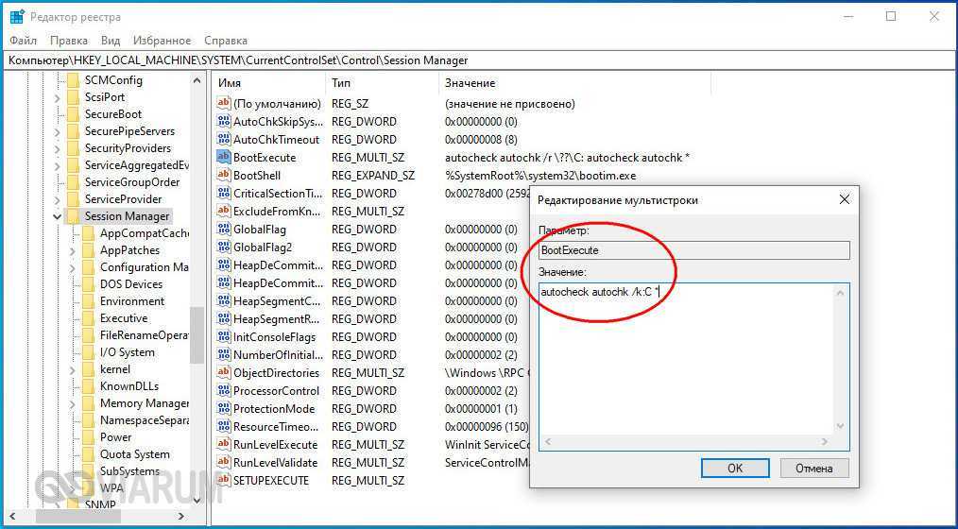Expand the AppPatches subkey
Image resolution: width=958 pixels, height=529 pixels.
click(72, 250)
